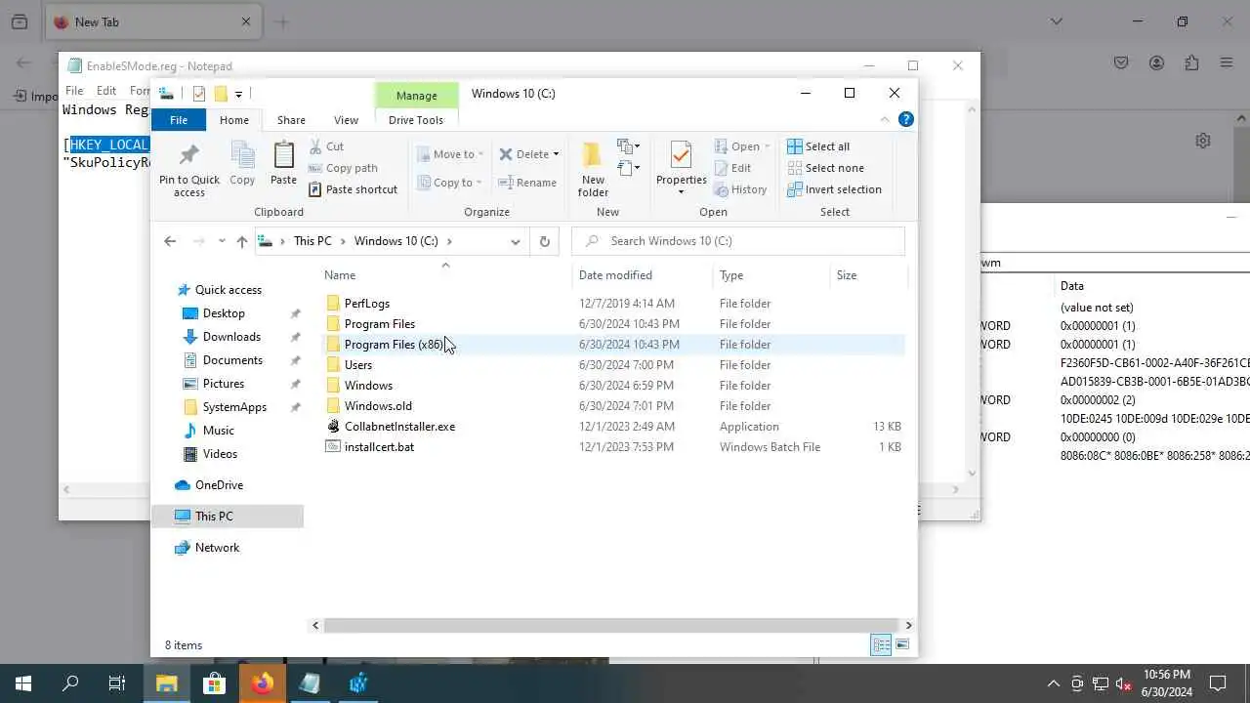Click the Windows Start button

23,683
